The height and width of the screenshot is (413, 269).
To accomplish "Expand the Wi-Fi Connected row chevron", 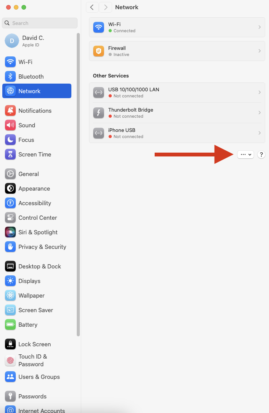I will 259,27.
